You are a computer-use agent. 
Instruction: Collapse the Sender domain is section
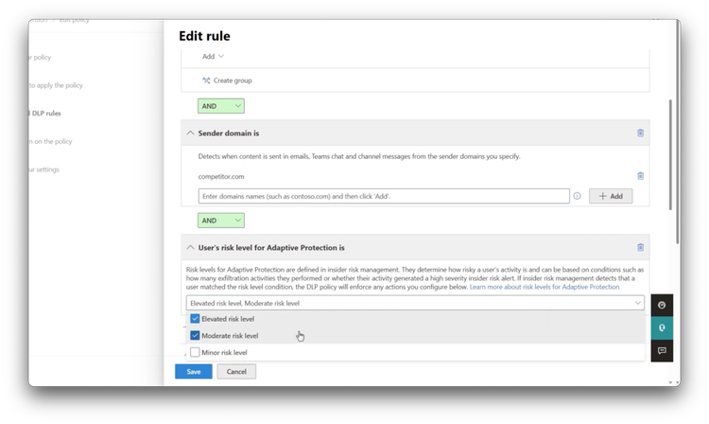pyautogui.click(x=190, y=133)
